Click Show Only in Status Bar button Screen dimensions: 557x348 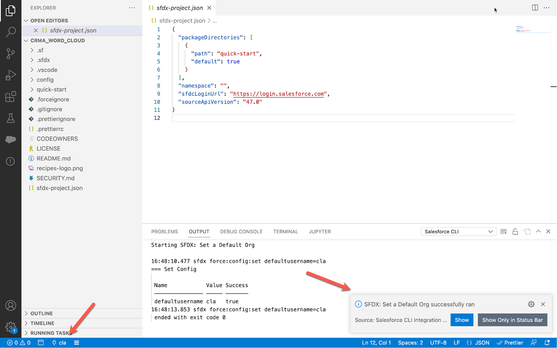pyautogui.click(x=512, y=320)
